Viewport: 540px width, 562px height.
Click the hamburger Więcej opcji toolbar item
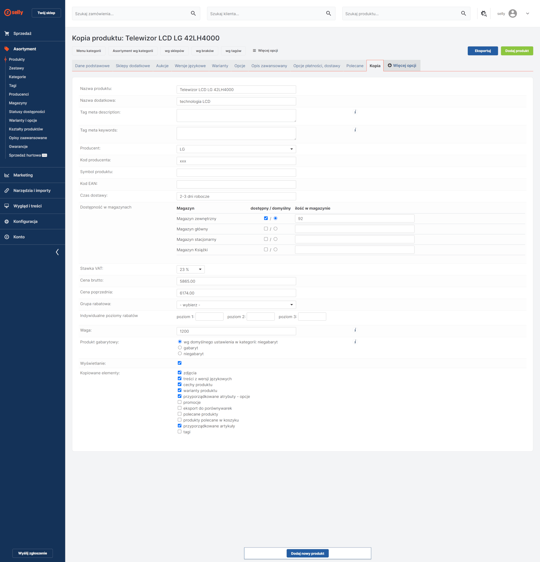(265, 51)
